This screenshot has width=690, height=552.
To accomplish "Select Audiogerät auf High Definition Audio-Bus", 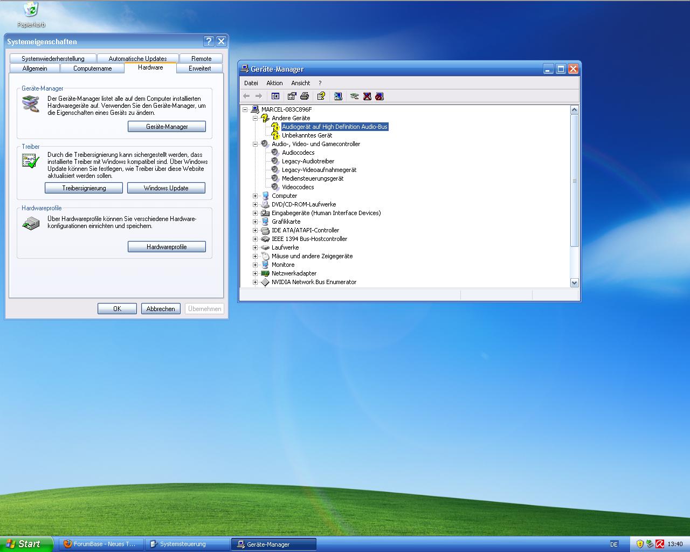I will click(334, 127).
